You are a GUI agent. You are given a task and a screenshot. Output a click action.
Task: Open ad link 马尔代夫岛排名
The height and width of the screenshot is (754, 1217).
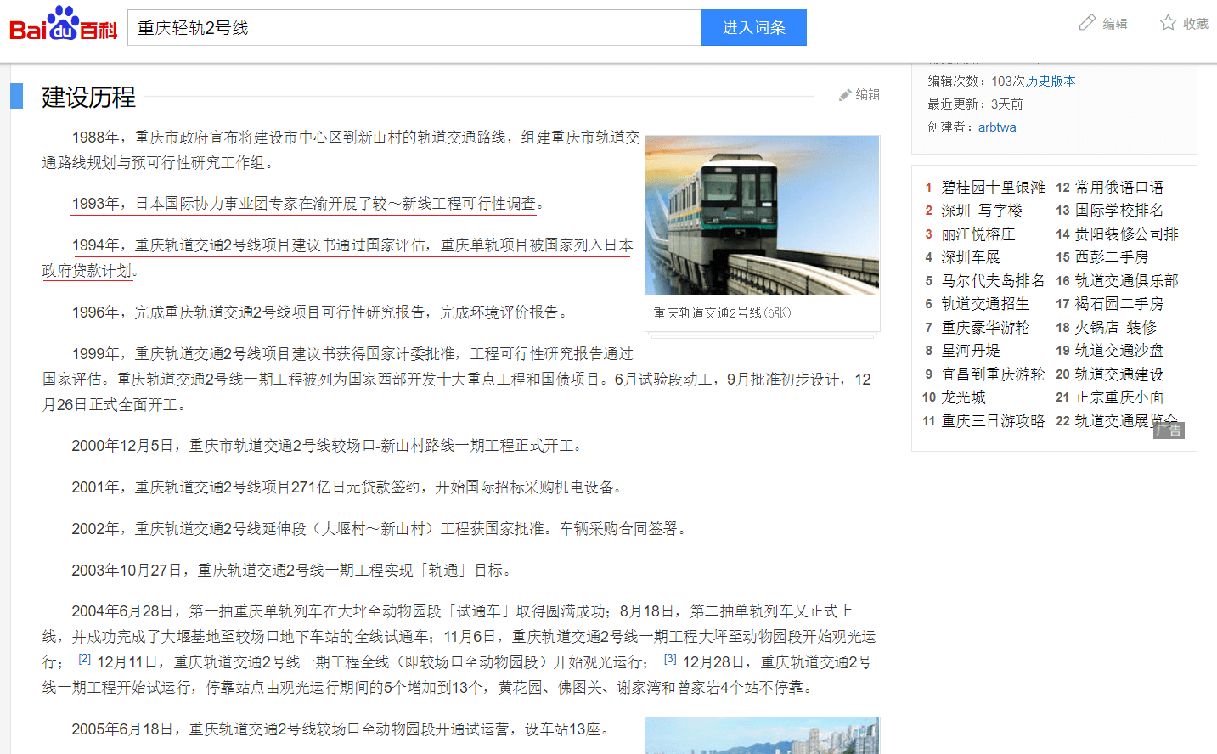993,280
